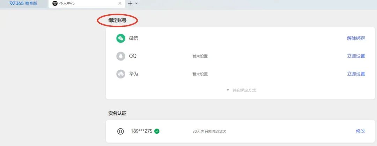This screenshot has height=146, width=377.
Task: Click 立即设置 for QQ
Action: point(356,56)
